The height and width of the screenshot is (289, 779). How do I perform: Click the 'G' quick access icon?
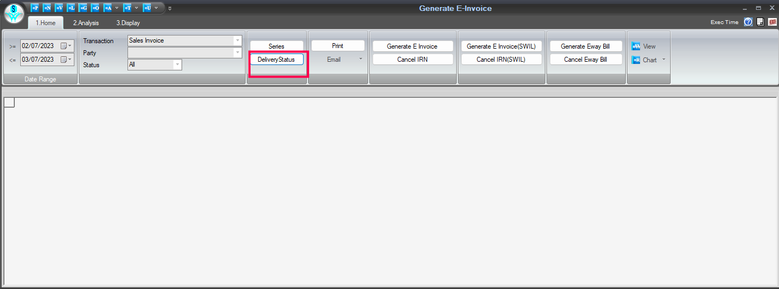83,8
